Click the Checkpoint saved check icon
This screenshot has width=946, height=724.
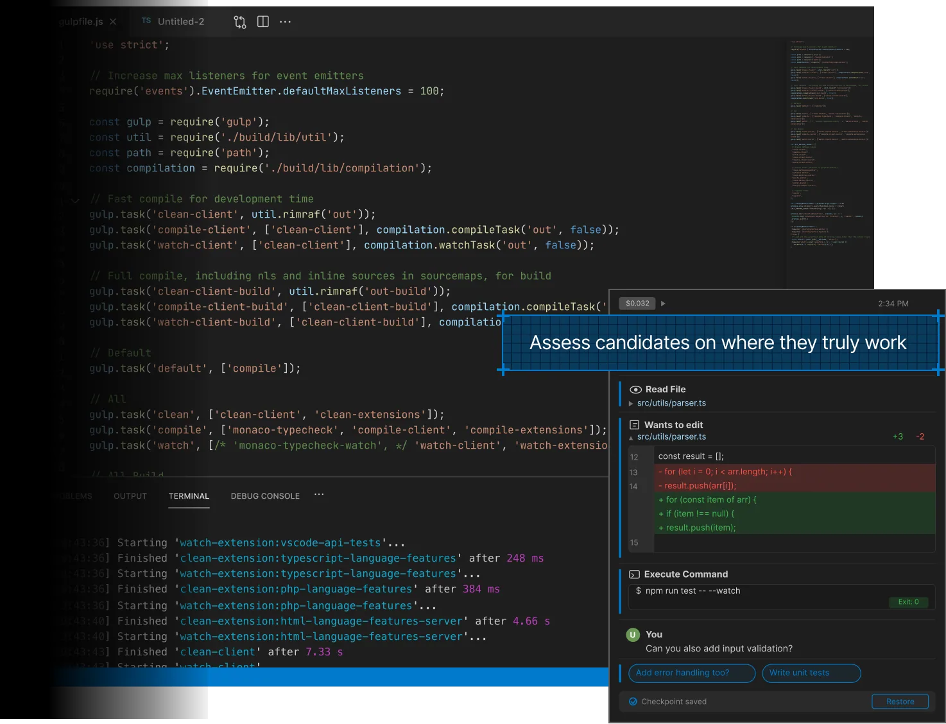pyautogui.click(x=633, y=702)
